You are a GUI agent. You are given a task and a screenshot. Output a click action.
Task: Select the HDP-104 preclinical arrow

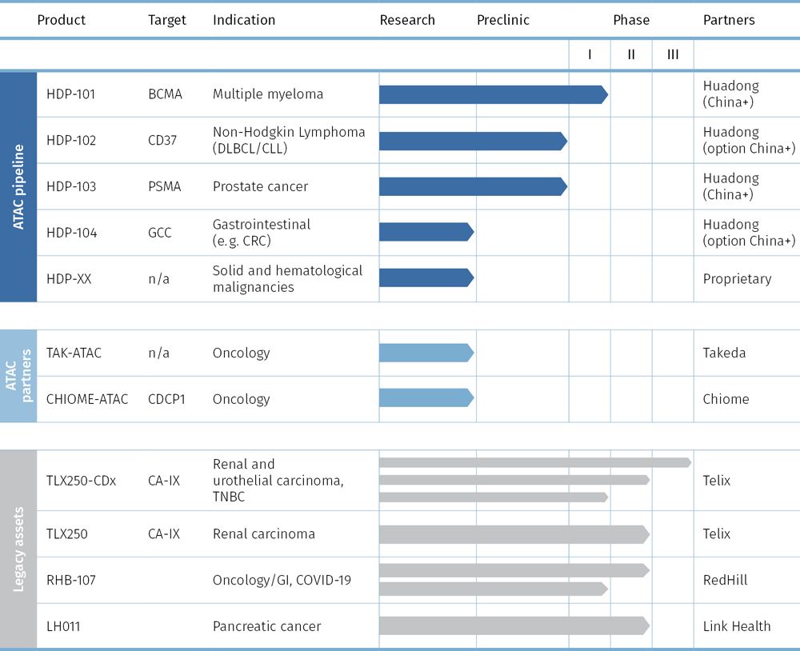coord(424,233)
